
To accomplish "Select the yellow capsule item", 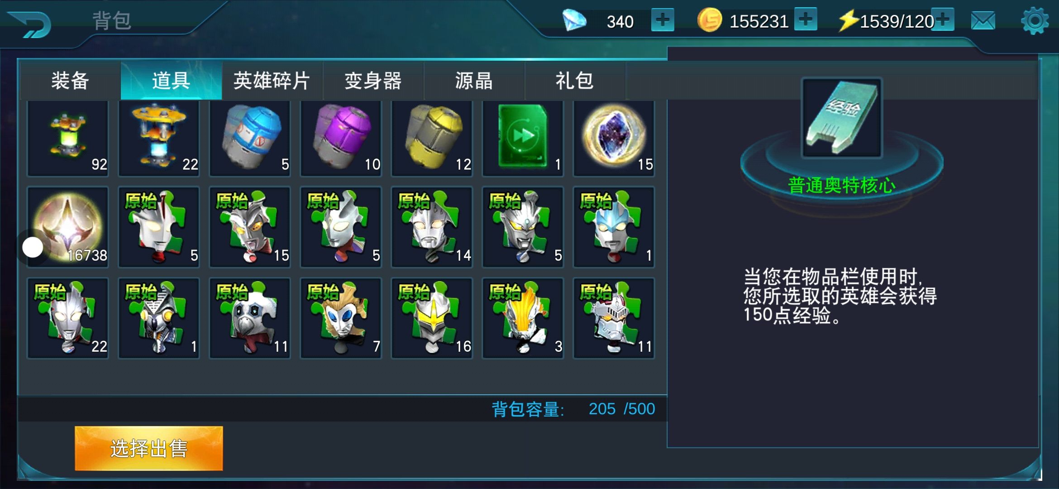I will [432, 138].
